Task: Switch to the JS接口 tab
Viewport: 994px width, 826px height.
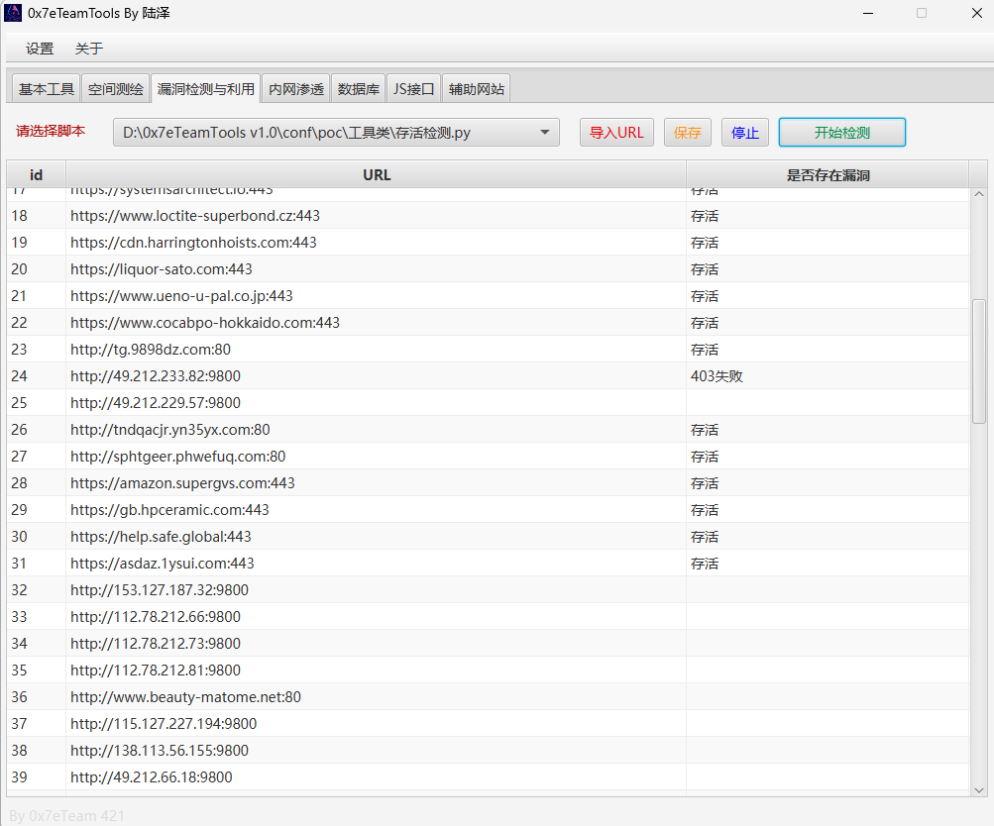Action: pyautogui.click(x=413, y=89)
